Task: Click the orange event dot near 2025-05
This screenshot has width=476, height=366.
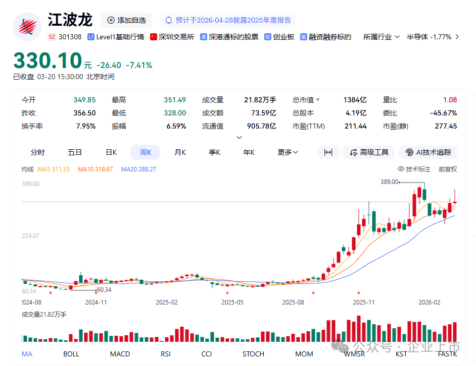Action: (227, 293)
